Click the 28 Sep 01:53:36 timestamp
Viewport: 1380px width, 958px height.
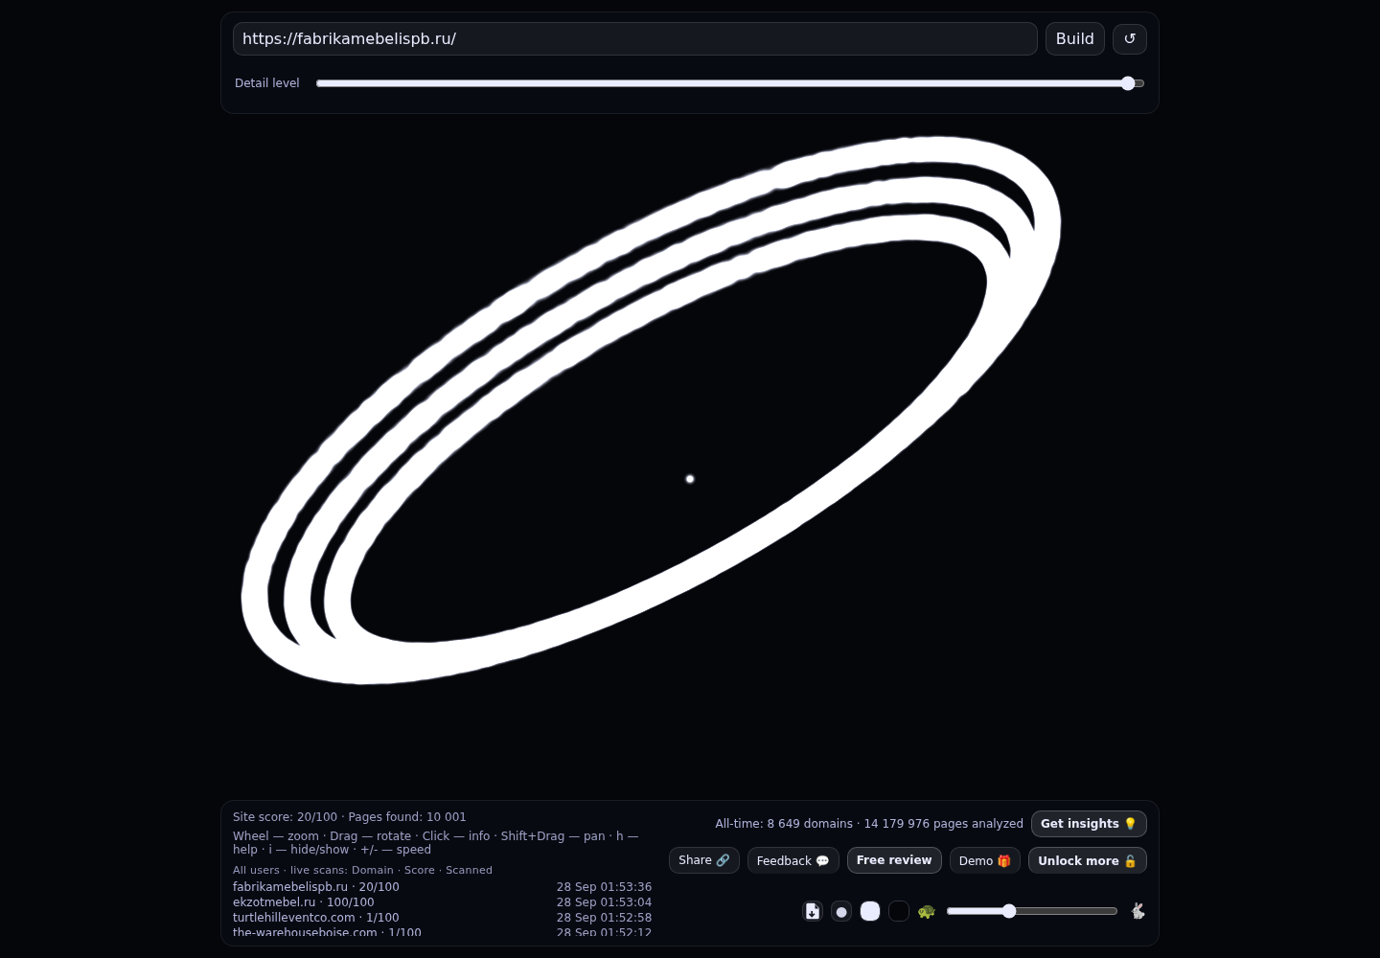[604, 887]
